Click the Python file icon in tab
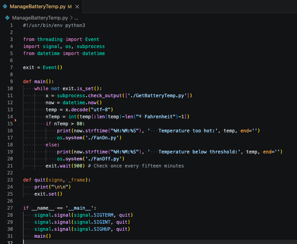 [x=5, y=7]
